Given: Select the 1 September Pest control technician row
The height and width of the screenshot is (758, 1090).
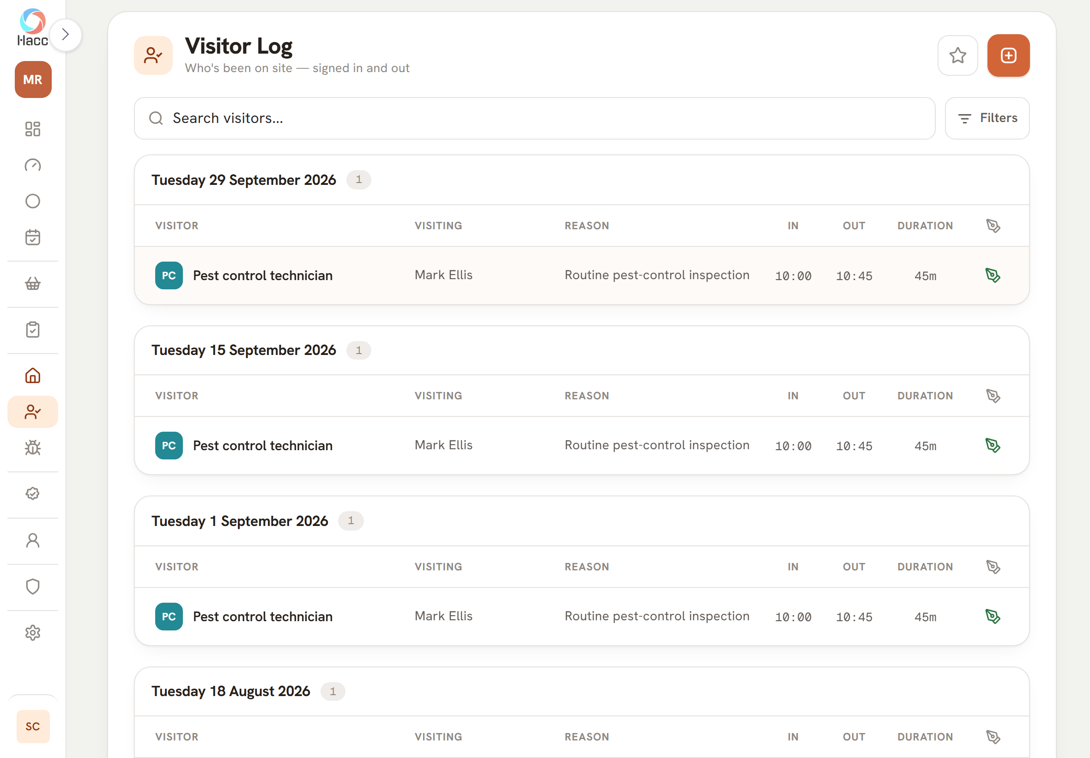Looking at the screenshot, I should 582,617.
